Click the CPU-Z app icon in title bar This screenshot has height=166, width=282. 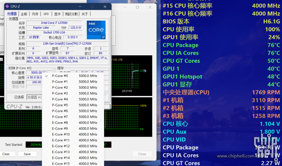point(7,7)
